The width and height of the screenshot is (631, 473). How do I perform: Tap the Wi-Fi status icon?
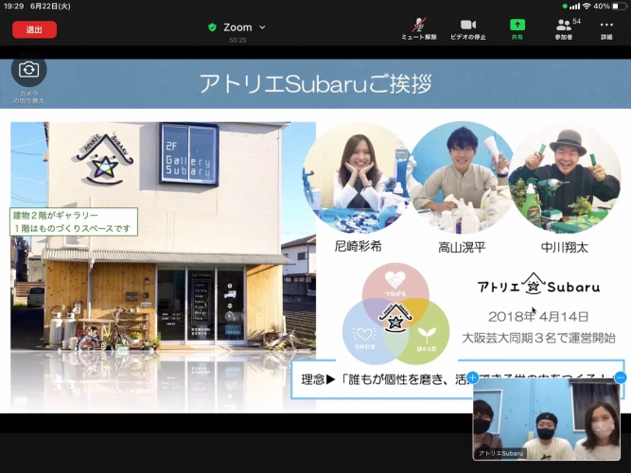(587, 6)
